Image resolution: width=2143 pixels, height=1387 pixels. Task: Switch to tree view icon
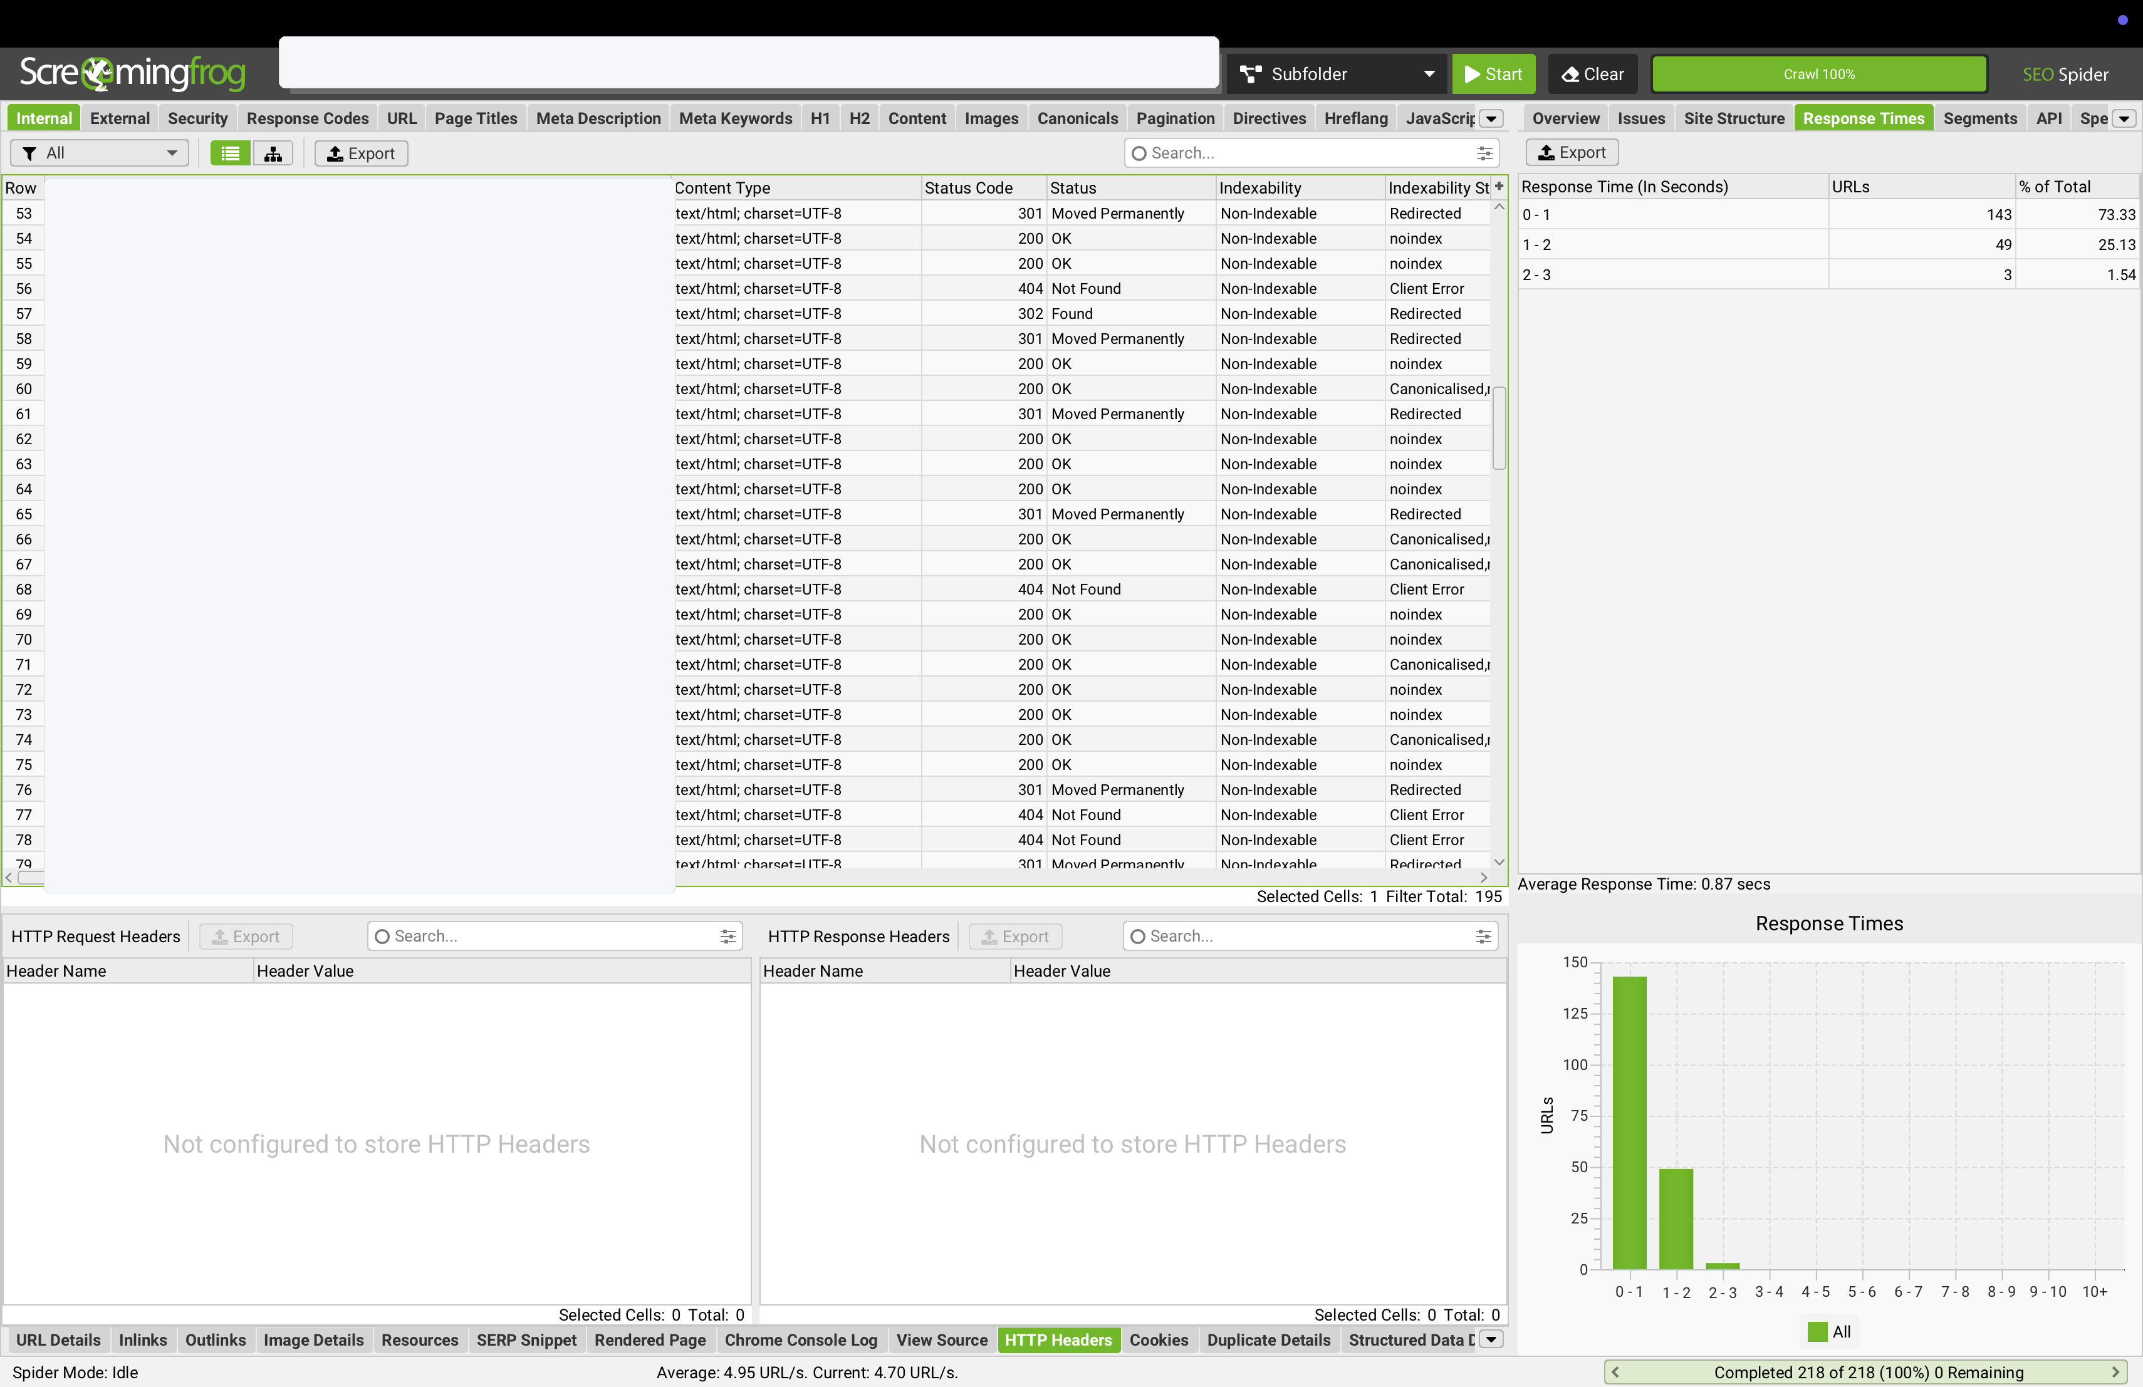[x=273, y=153]
